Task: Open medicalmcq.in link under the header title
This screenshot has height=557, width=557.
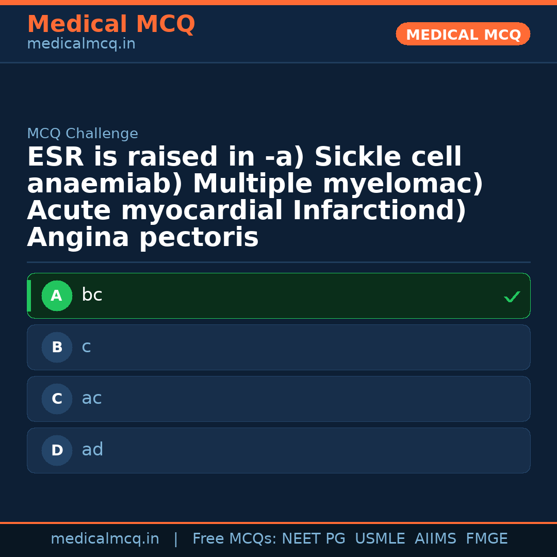Action: (x=81, y=44)
